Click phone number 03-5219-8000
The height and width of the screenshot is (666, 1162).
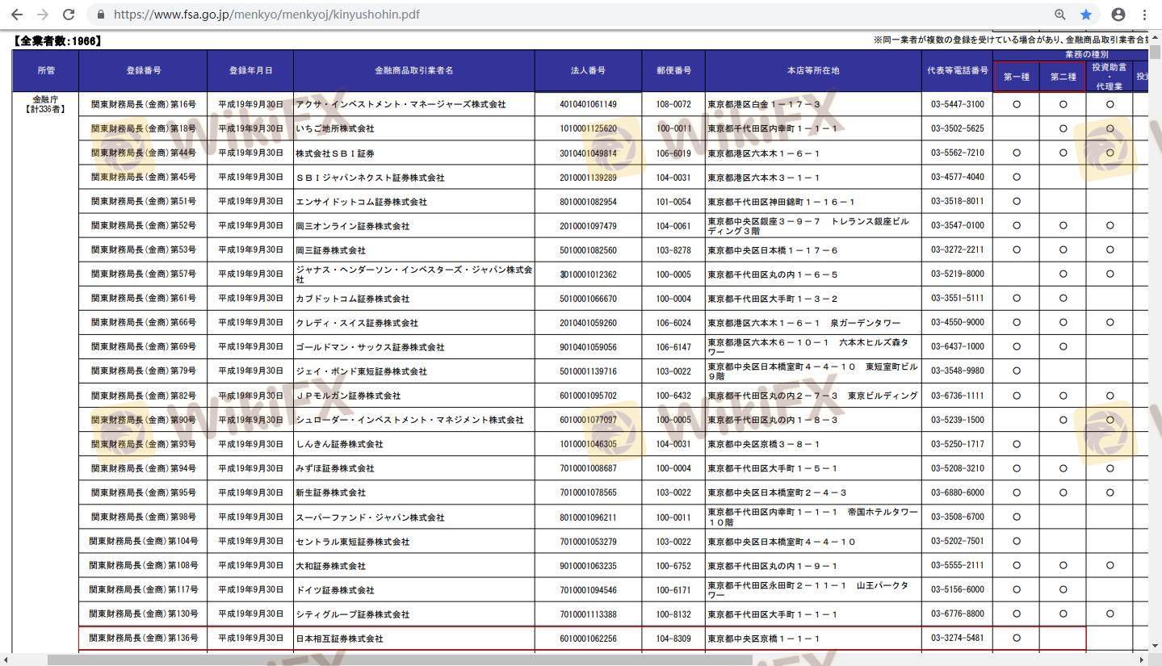tap(958, 274)
